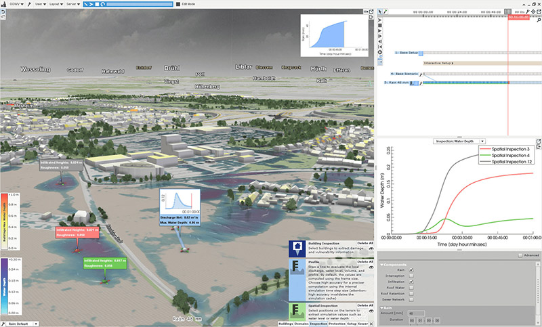Click wrench icon next to 5: Rain 48 mm
This screenshot has height=327, width=542.
pos(421,83)
